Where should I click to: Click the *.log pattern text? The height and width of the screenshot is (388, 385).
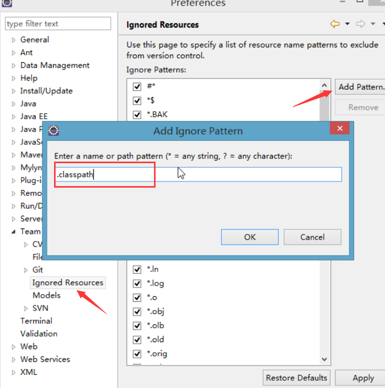pyautogui.click(x=156, y=283)
